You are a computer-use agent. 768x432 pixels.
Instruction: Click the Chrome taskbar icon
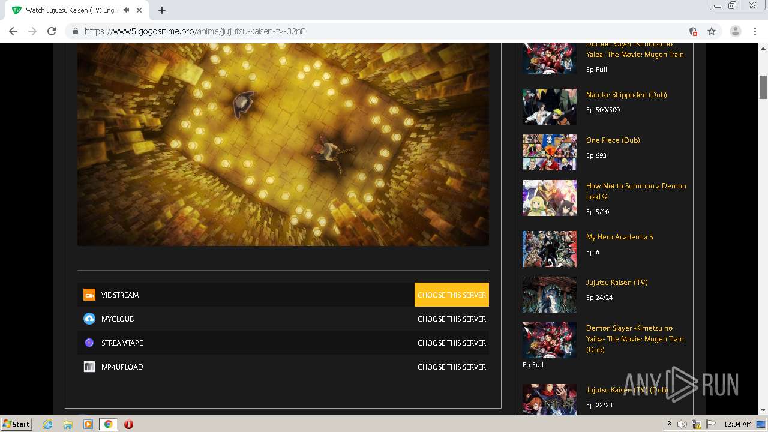108,424
